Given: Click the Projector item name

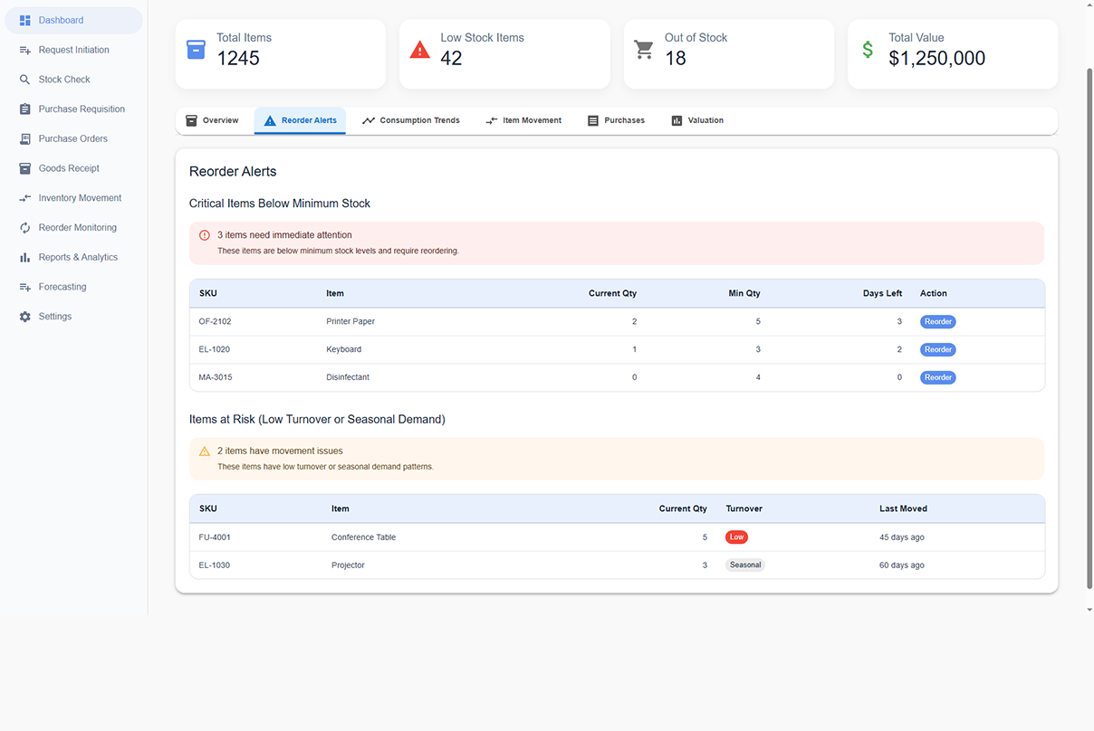Looking at the screenshot, I should pyautogui.click(x=348, y=565).
